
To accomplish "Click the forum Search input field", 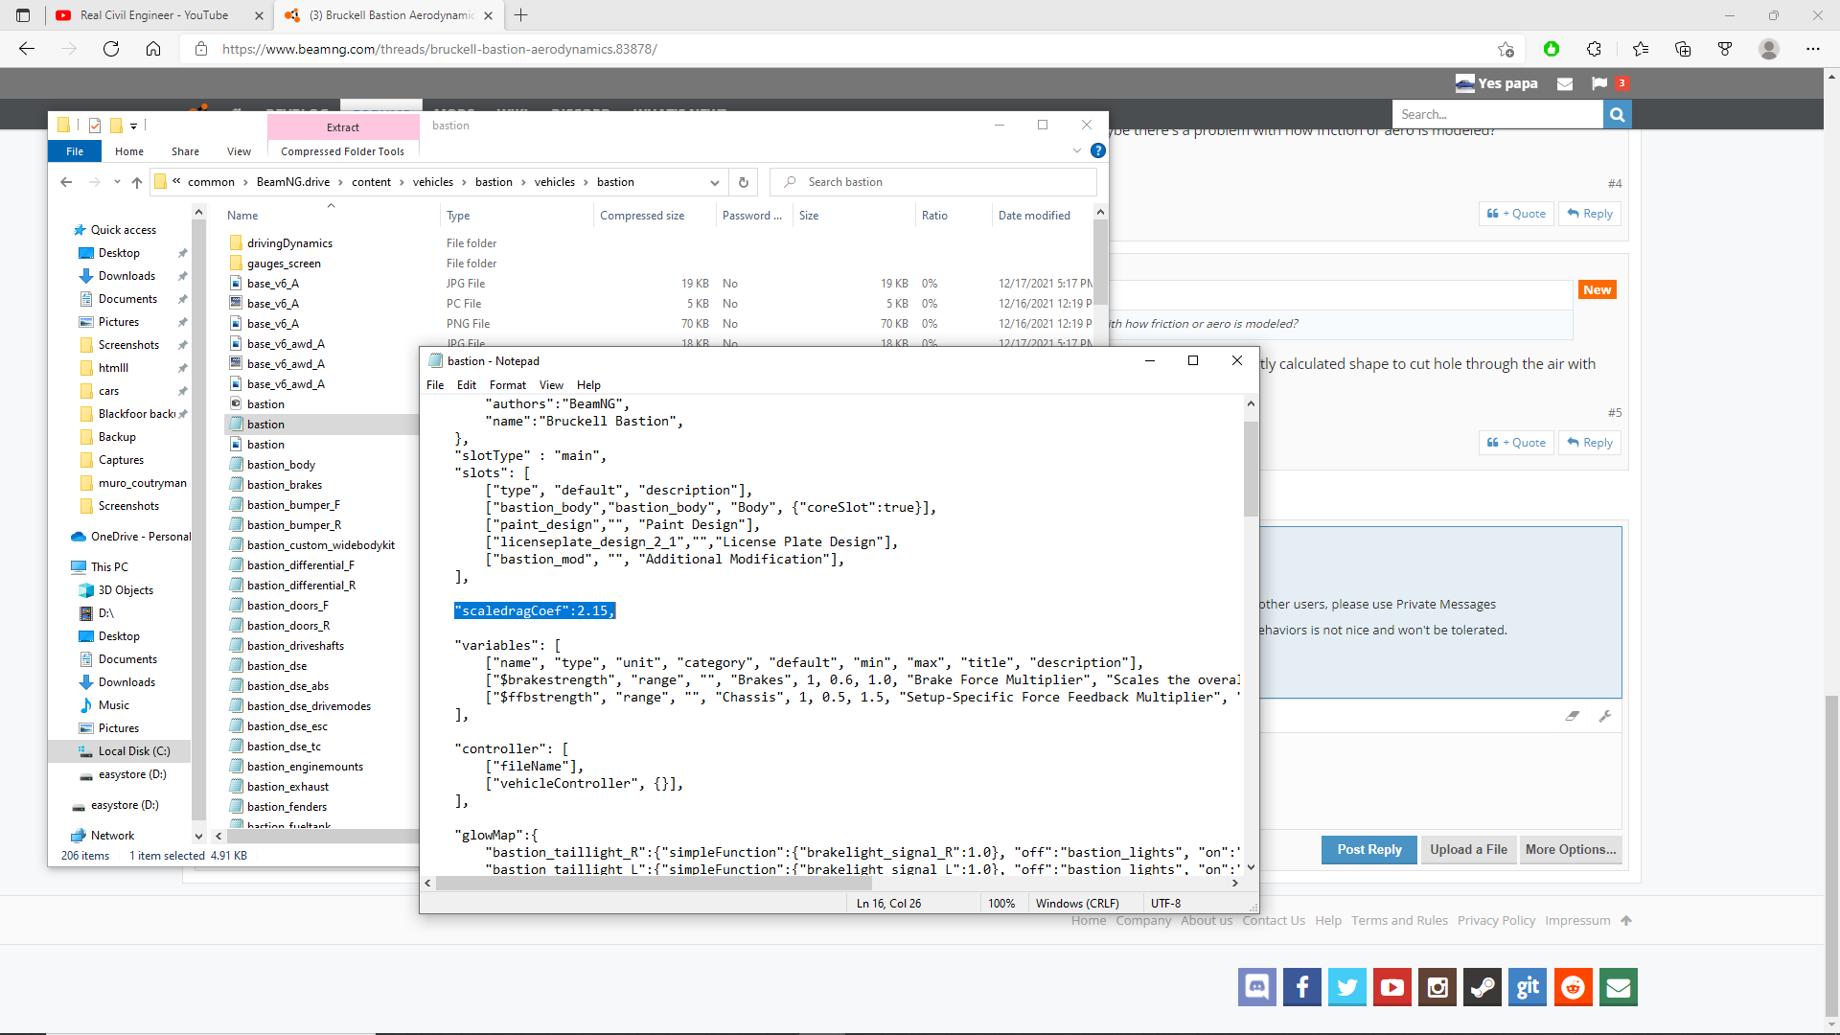I will [1498, 114].
